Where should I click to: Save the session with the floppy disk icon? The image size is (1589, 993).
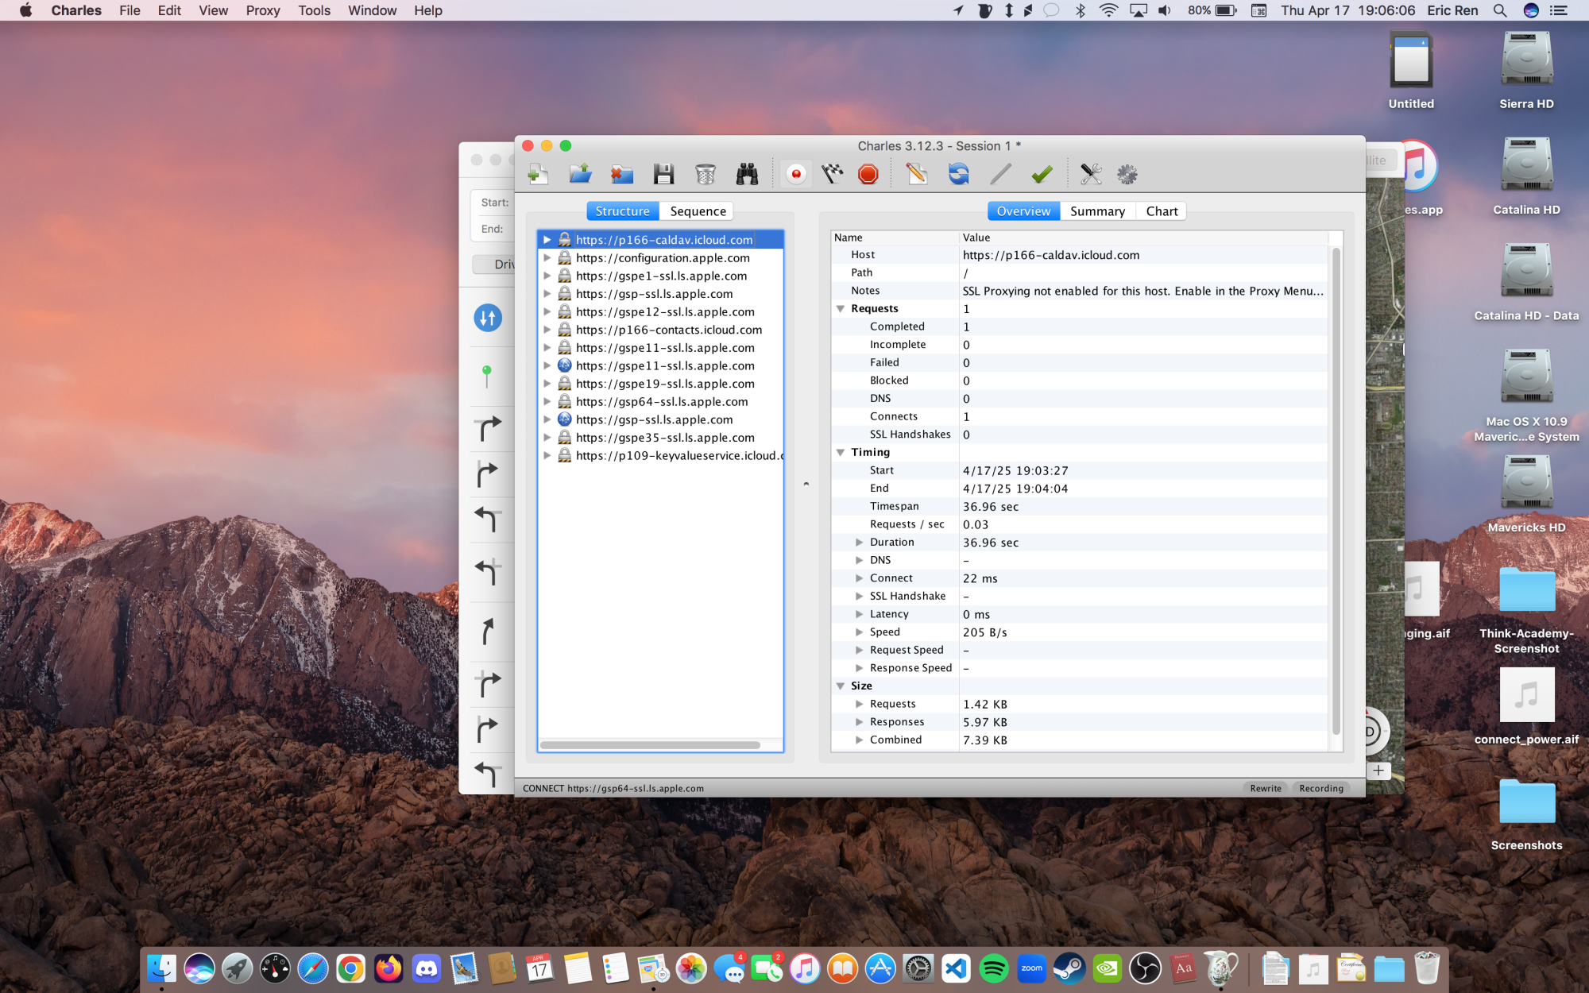pos(663,174)
